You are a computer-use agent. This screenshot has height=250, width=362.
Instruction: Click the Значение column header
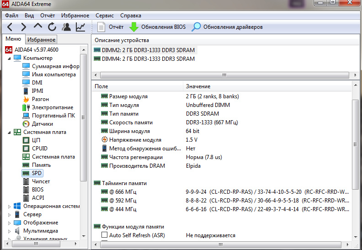click(x=267, y=86)
